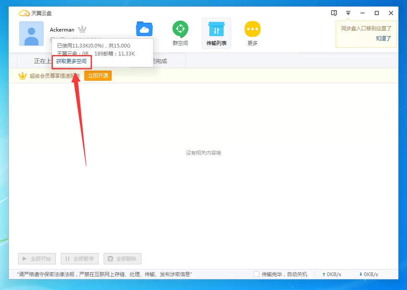The image size is (407, 290).
Task: Enable 传输完毕，自动关机 checkbox
Action: pos(256,274)
